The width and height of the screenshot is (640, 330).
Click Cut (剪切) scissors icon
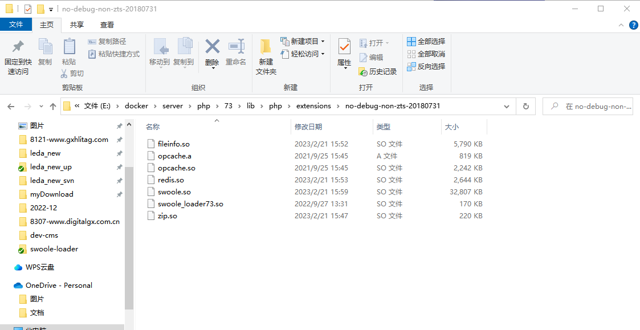72,74
